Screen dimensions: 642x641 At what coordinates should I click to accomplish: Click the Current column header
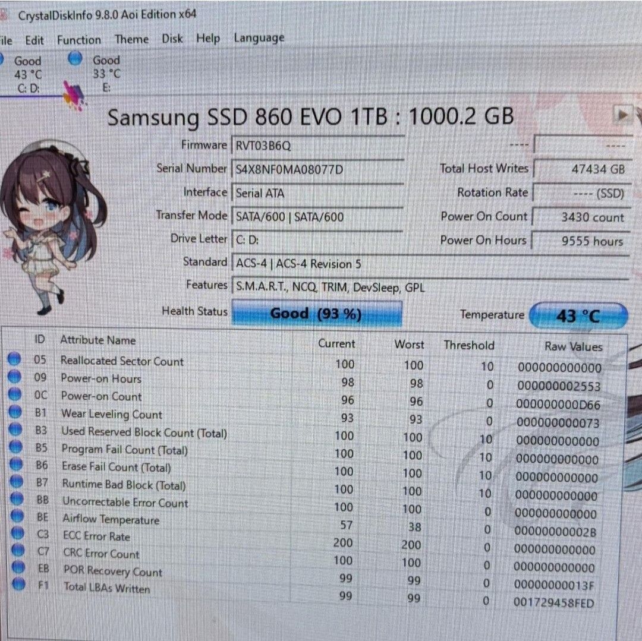click(336, 343)
